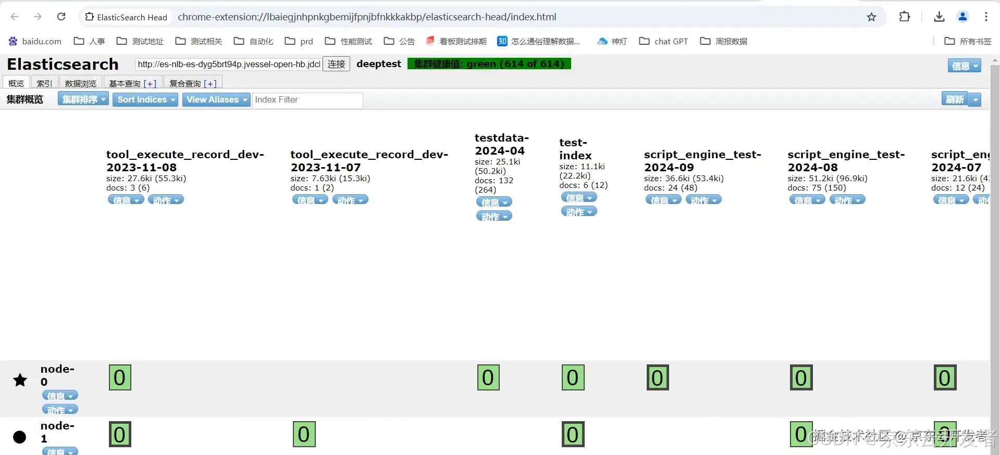1000x455 pixels.
Task: Focus the Index Filter field
Action: (x=307, y=100)
